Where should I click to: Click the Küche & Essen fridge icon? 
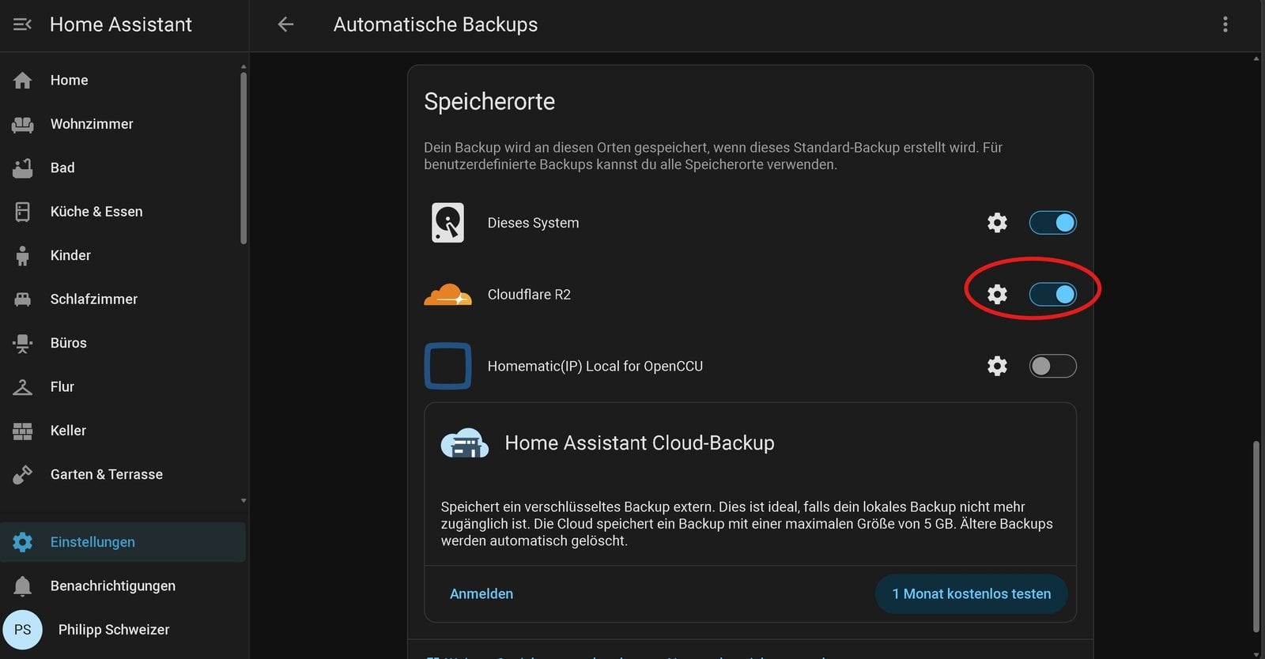(23, 212)
